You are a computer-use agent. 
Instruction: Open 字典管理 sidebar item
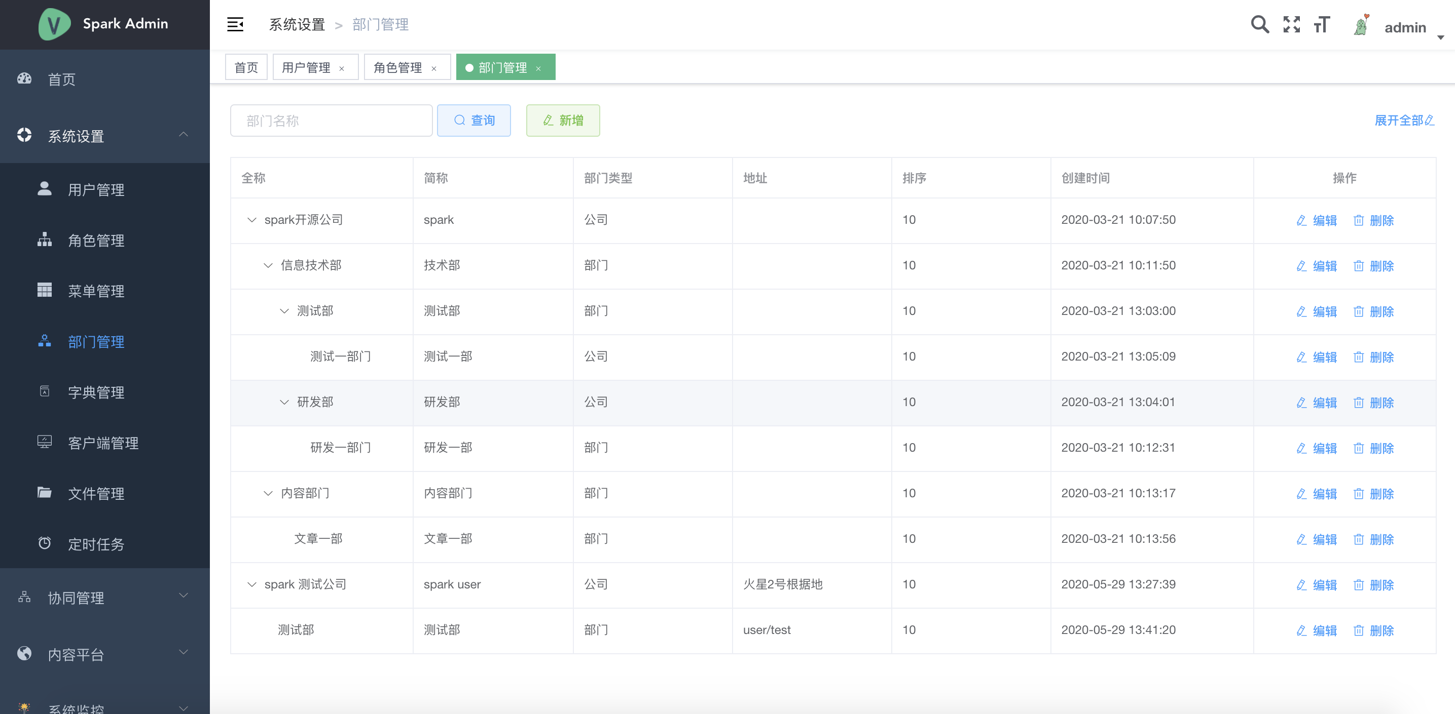tap(95, 392)
